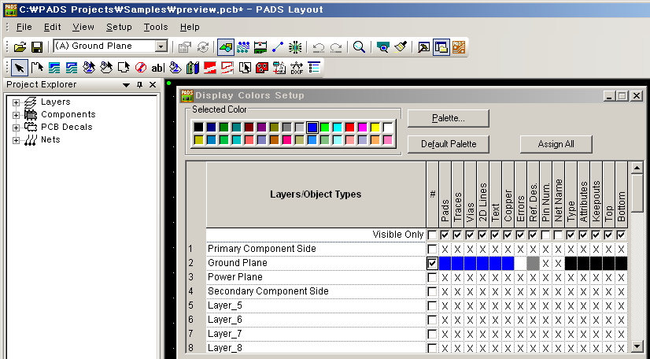
Task: Click the Ground Plane Pads color cell
Action: coord(445,263)
